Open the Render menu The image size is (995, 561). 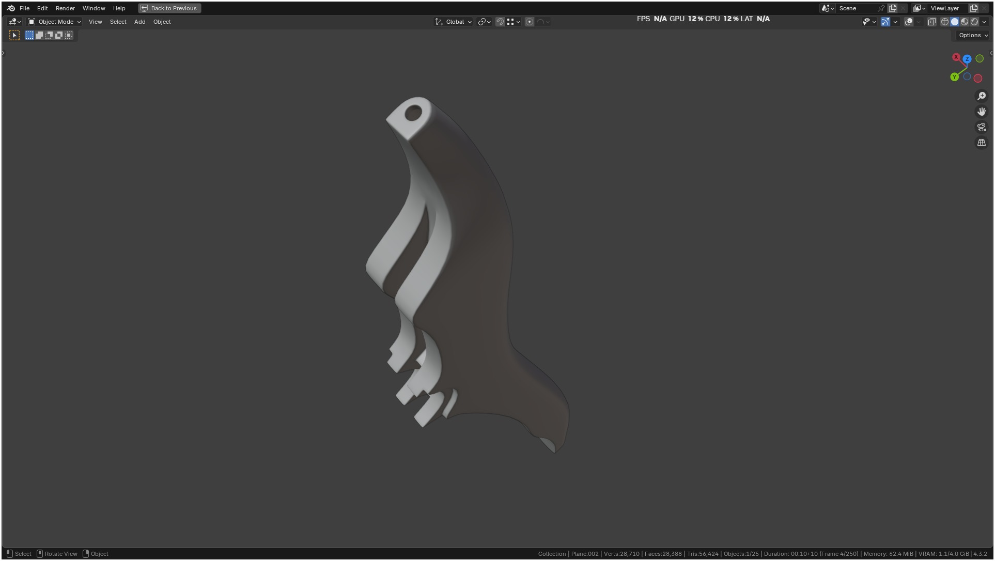pyautogui.click(x=65, y=8)
